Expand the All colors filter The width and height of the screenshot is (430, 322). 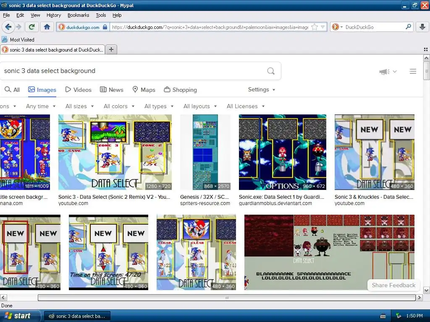point(119,106)
